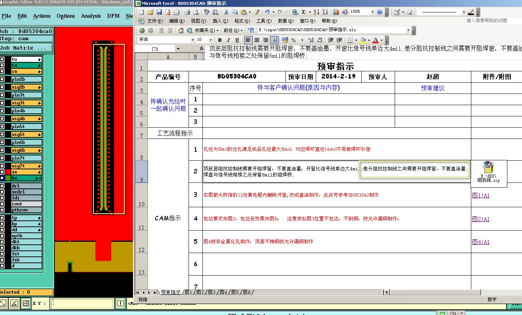
Task: Toggle the checkbox for layer sig5t
Action: [2, 134]
